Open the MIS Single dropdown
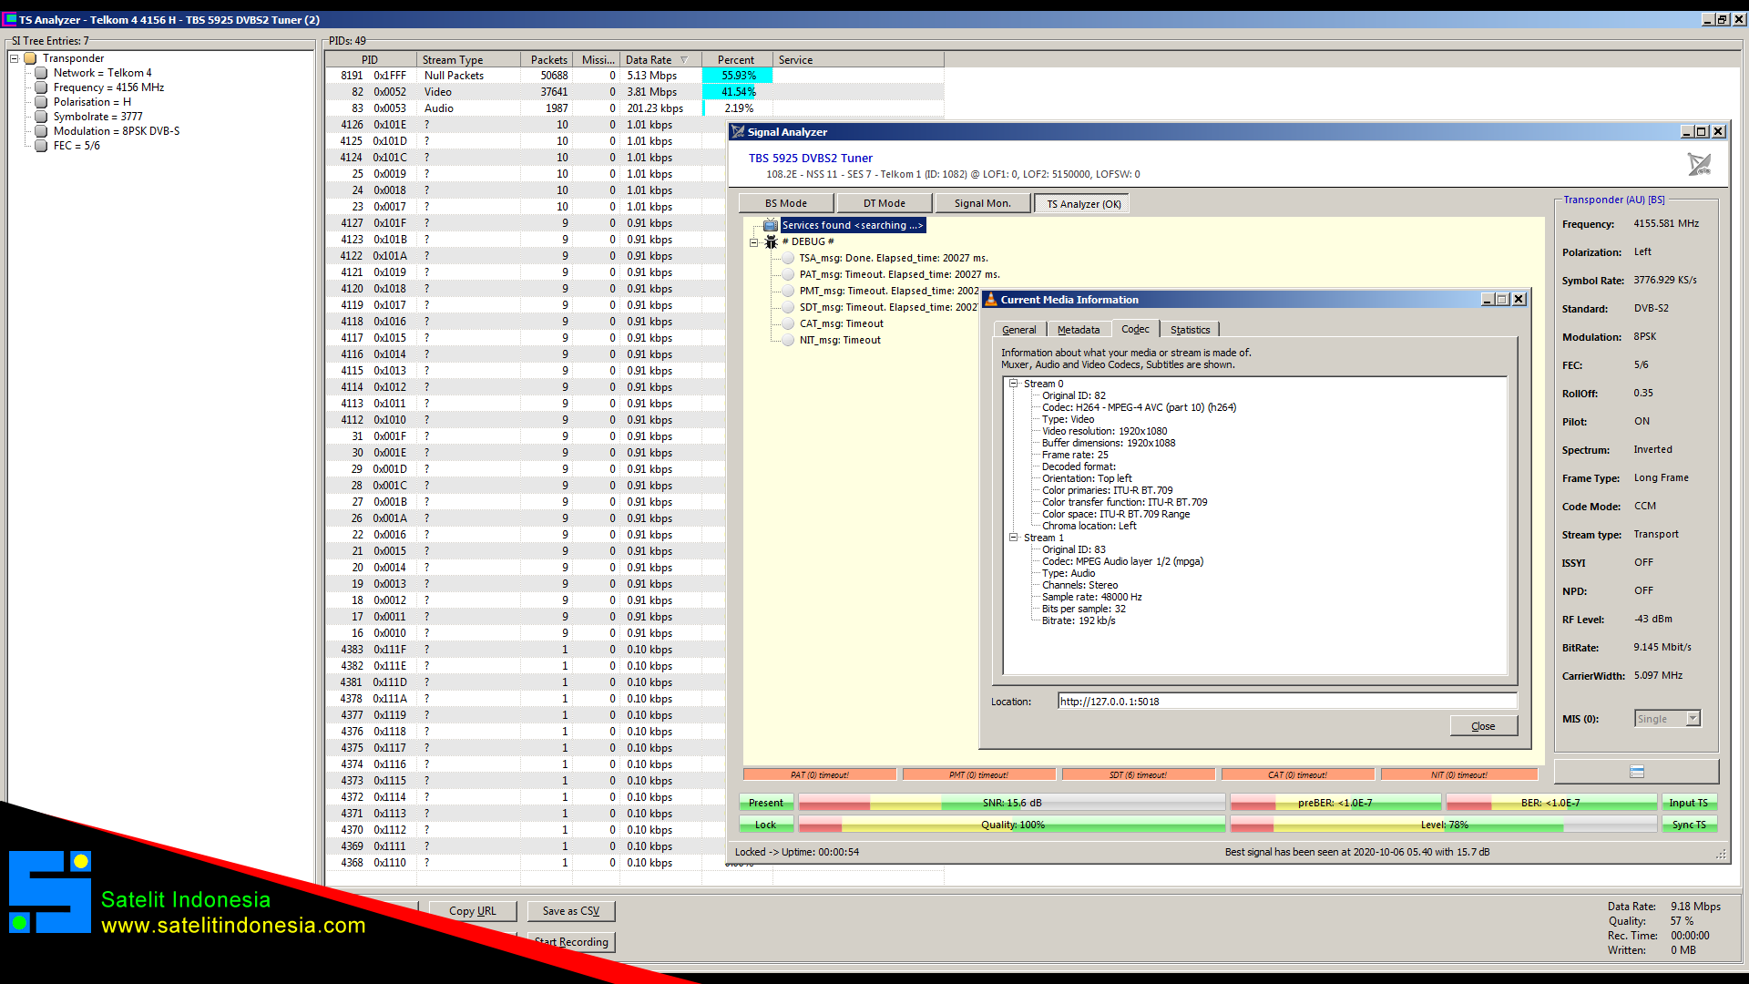 coord(1693,719)
